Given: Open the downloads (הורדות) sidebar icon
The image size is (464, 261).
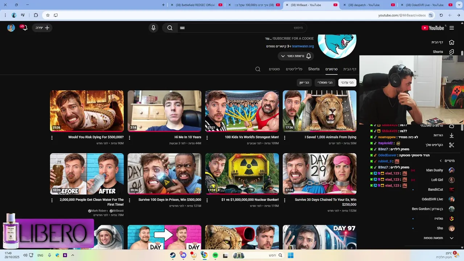Looking at the screenshot, I should coord(452,135).
